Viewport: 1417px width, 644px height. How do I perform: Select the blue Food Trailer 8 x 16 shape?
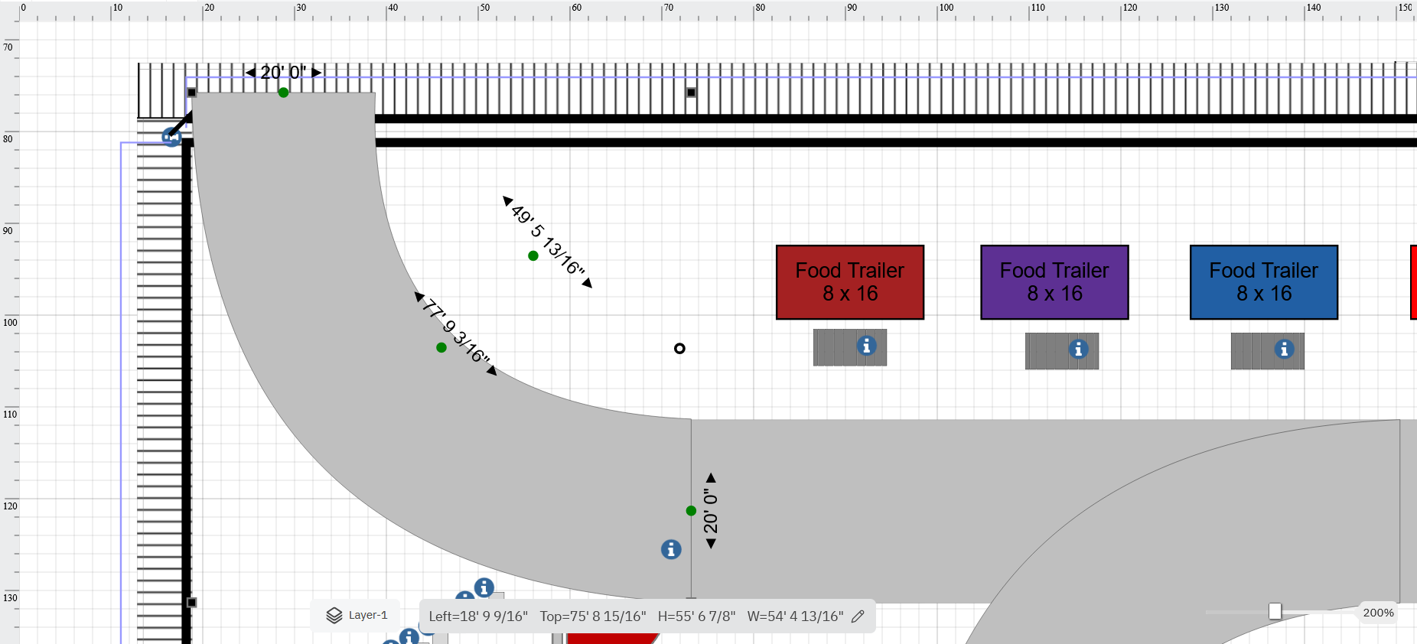(x=1263, y=282)
